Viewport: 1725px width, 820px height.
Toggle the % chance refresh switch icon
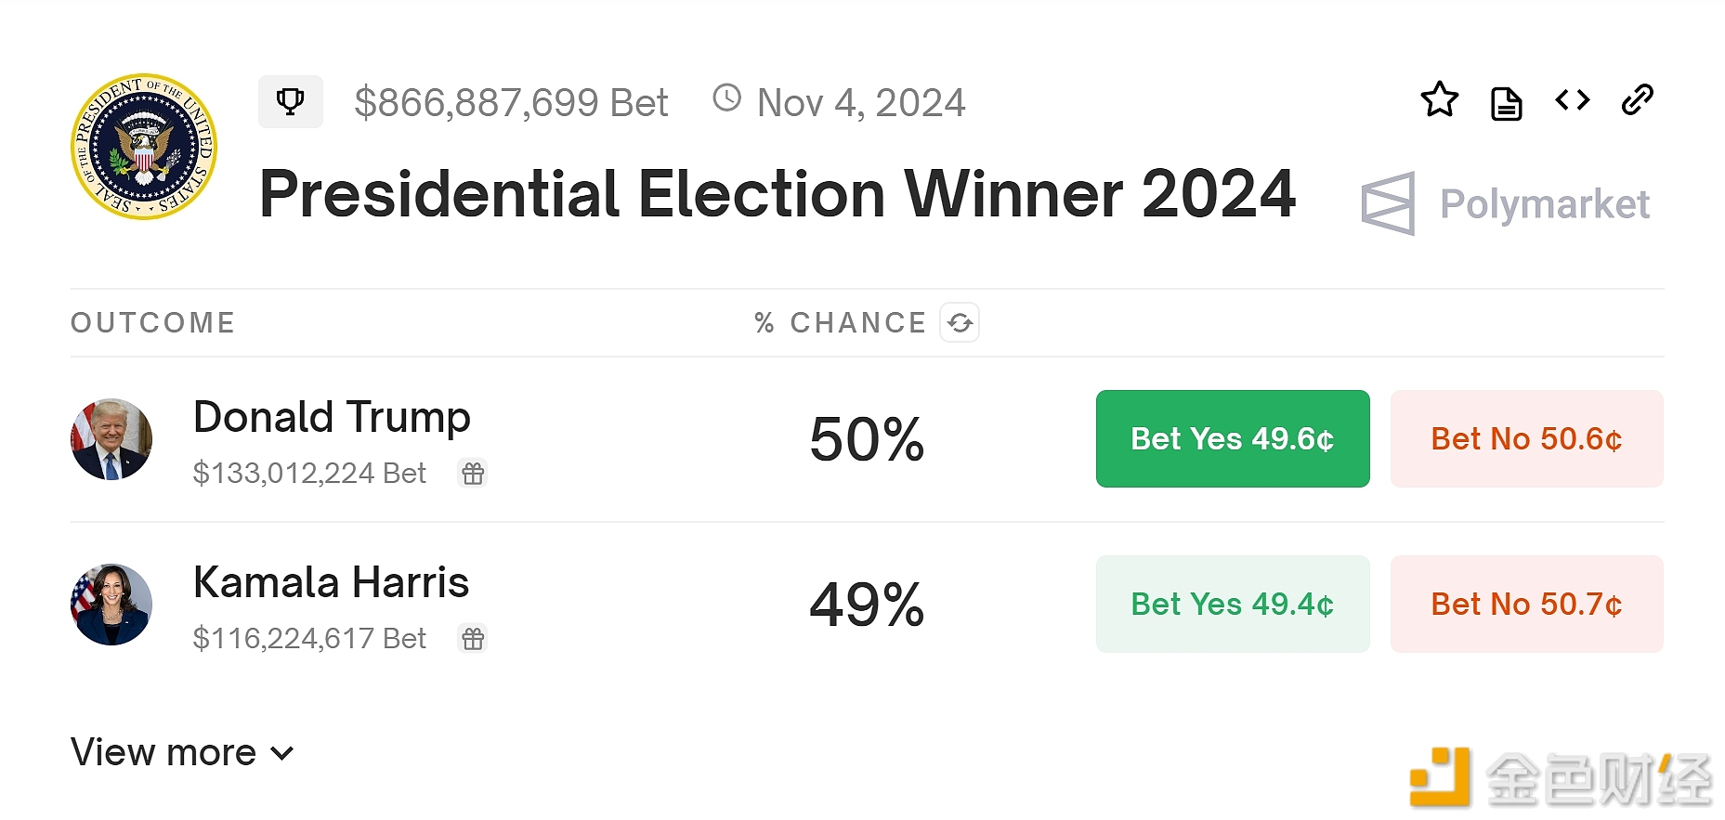(960, 322)
